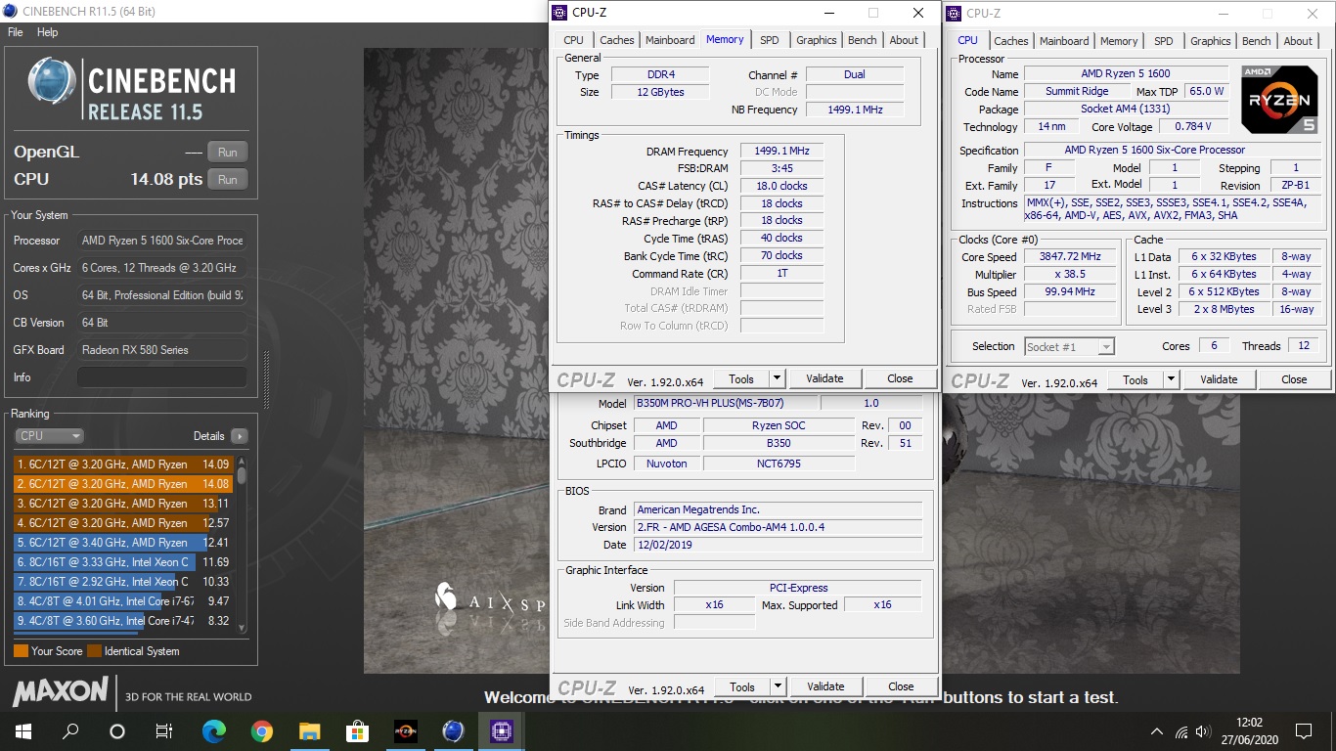Switch to Caches tab in Memory CPU-Z window
Viewport: 1336px width, 751px height.
click(617, 40)
